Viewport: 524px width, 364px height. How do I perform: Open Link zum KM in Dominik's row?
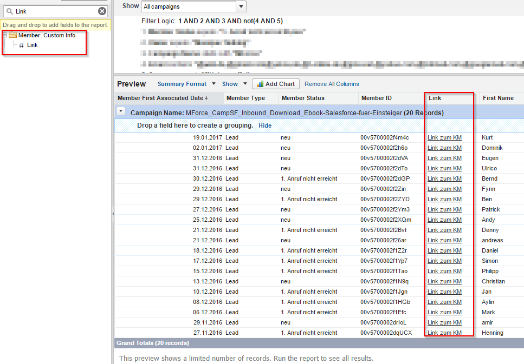coord(444,148)
